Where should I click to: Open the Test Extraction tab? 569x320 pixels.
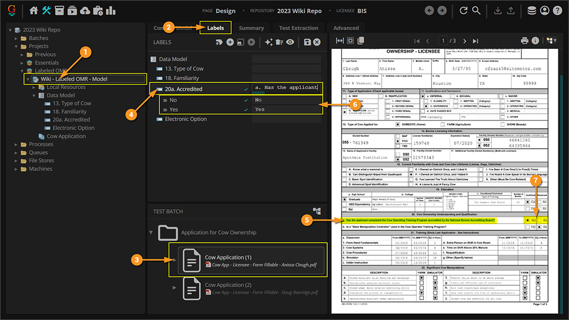pyautogui.click(x=298, y=28)
